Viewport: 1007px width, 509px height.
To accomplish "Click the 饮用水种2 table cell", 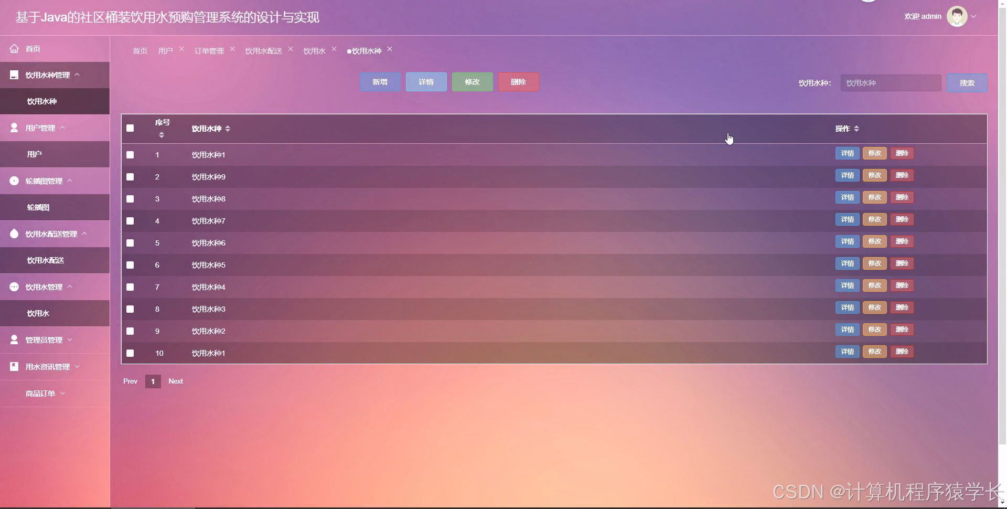I will click(x=209, y=331).
